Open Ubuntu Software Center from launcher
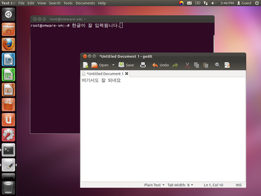This screenshot has height=196, width=261. click(x=8, y=105)
